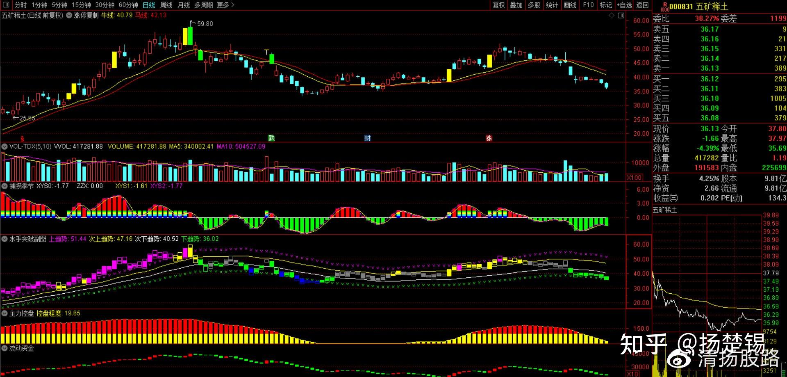Switch to the 分时 intraday tab

click(x=20, y=5)
